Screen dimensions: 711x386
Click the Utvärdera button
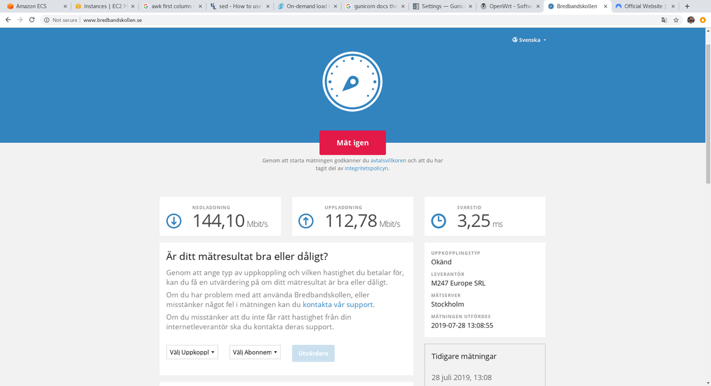pyautogui.click(x=313, y=354)
